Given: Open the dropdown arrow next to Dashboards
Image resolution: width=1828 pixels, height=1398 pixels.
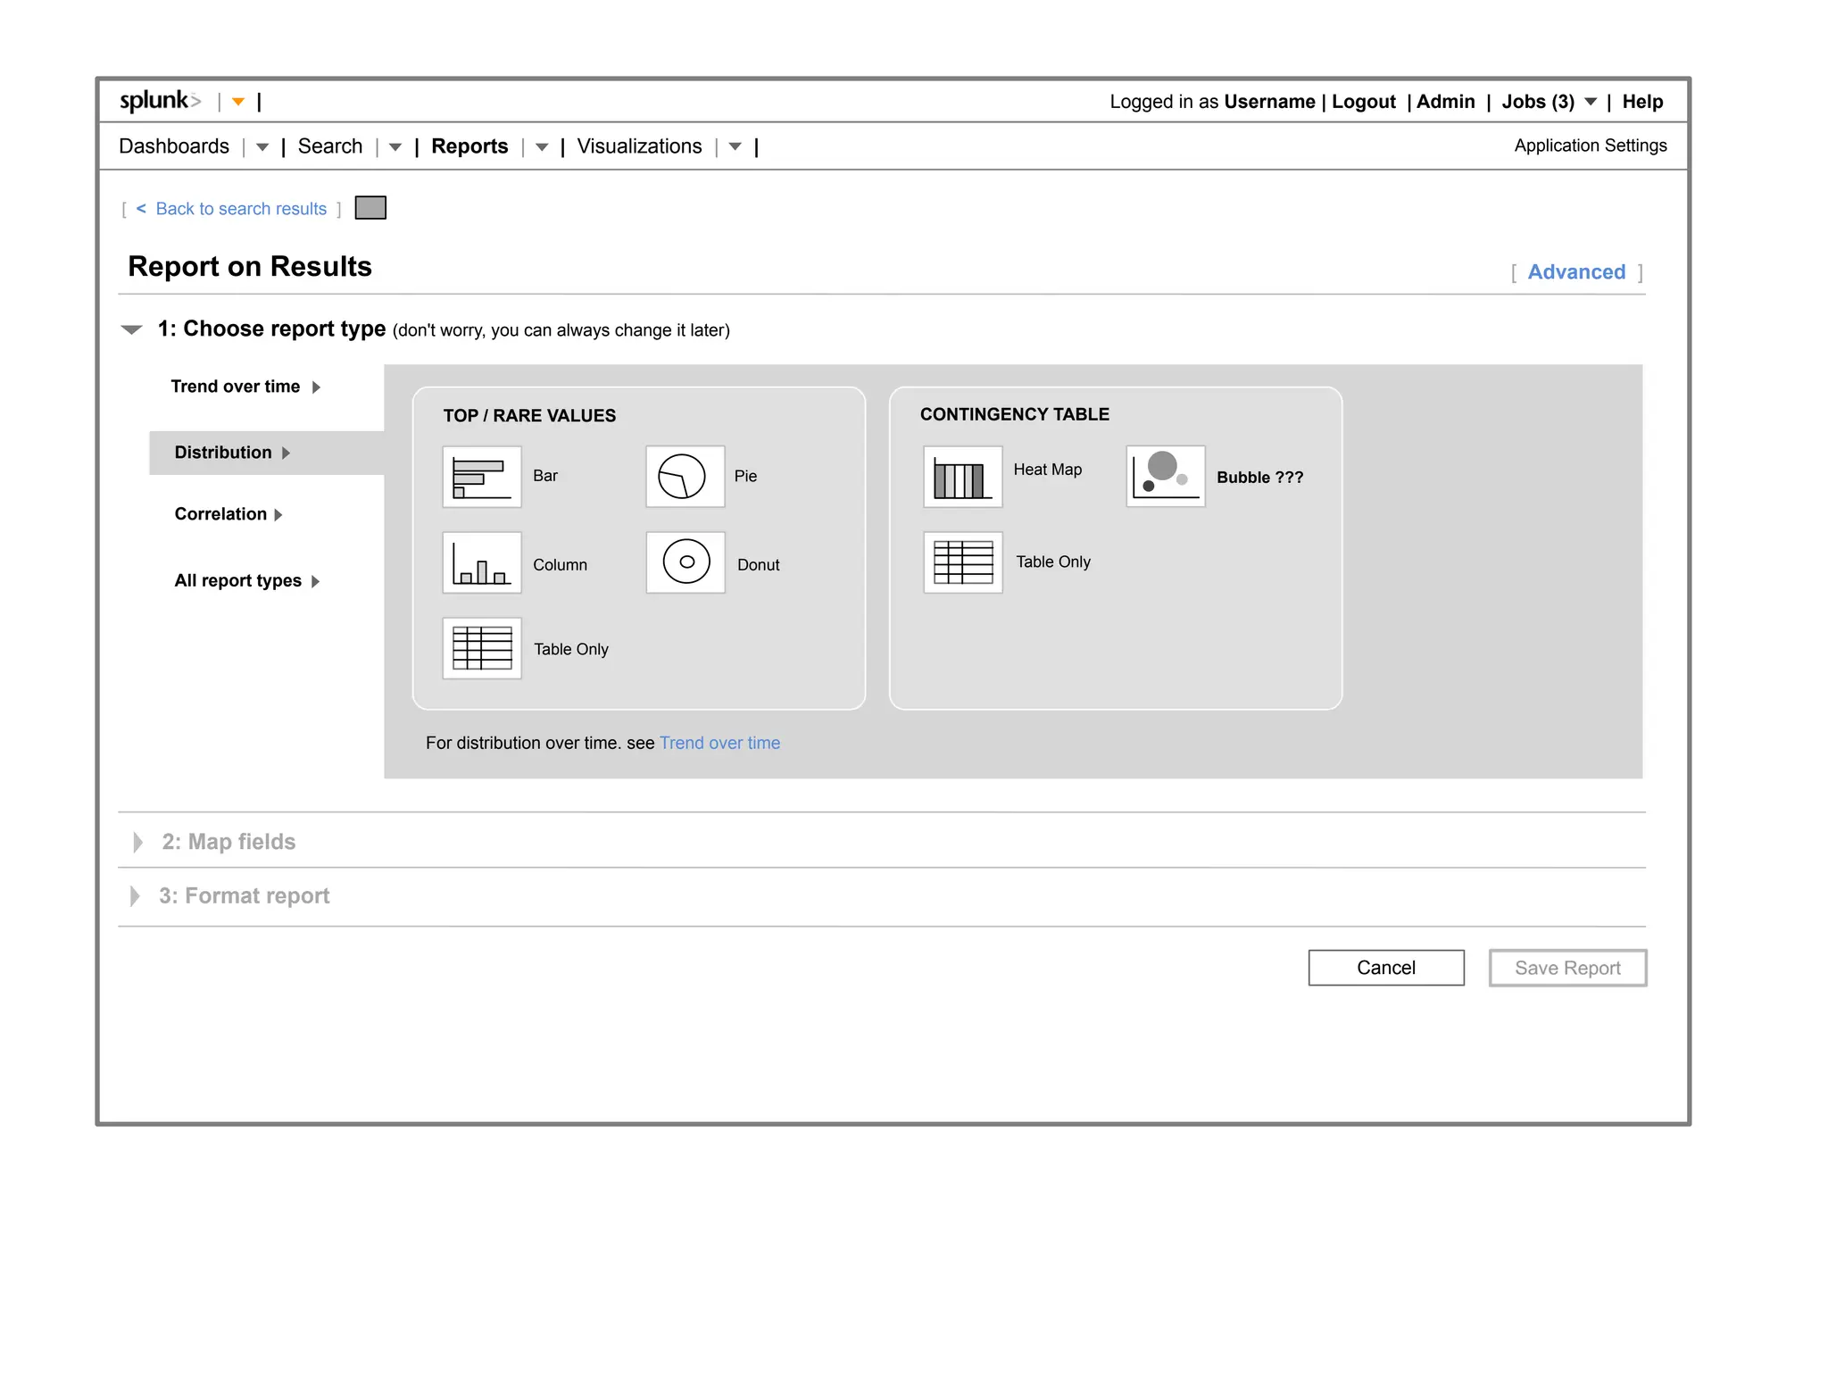Looking at the screenshot, I should tap(262, 147).
